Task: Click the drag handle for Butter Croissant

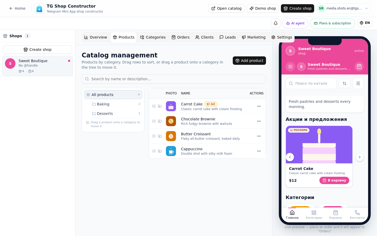Action: click(154, 136)
